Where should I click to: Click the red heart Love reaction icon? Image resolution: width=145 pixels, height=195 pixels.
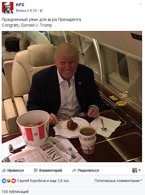pyautogui.click(x=14, y=181)
